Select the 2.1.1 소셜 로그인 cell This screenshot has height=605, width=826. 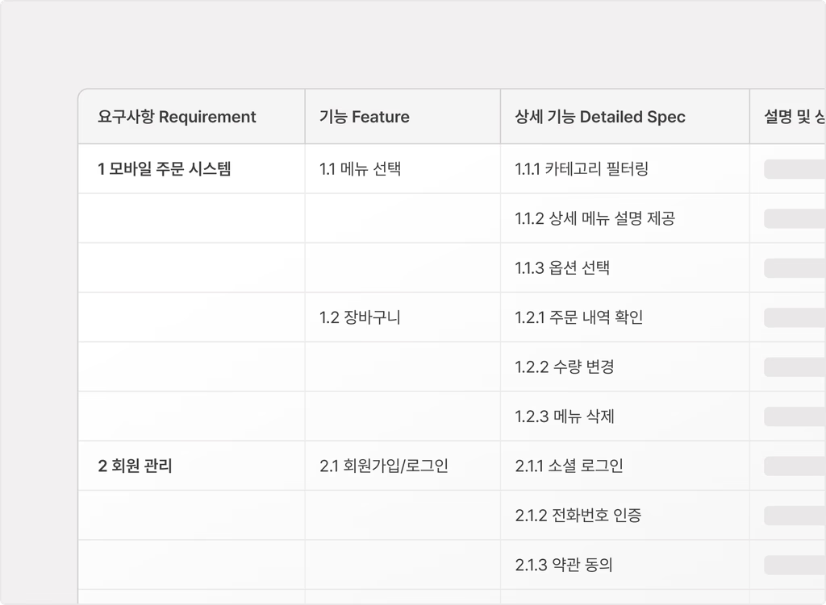coord(625,466)
